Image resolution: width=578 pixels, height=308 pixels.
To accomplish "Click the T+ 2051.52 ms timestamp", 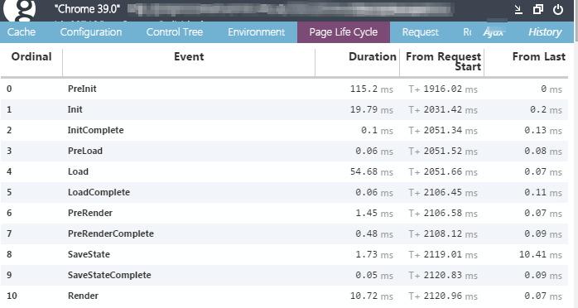I will (x=443, y=151).
